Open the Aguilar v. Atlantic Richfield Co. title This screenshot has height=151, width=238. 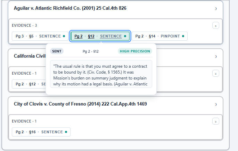click(x=70, y=8)
